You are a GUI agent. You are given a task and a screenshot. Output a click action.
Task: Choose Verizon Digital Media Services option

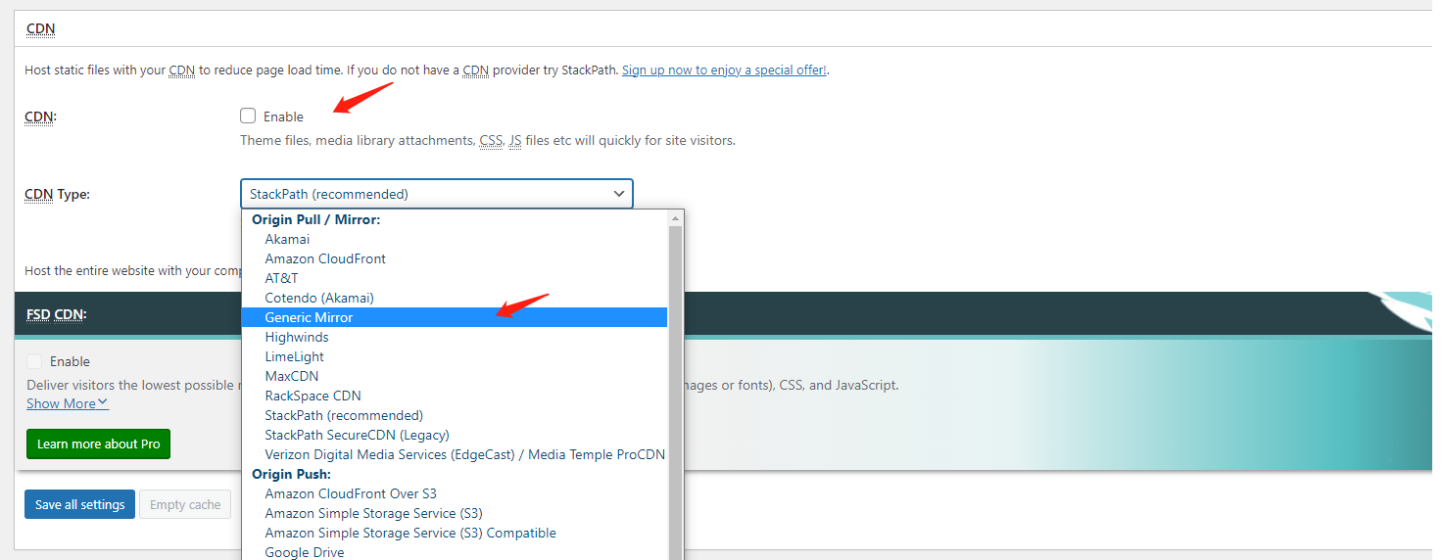coord(455,454)
